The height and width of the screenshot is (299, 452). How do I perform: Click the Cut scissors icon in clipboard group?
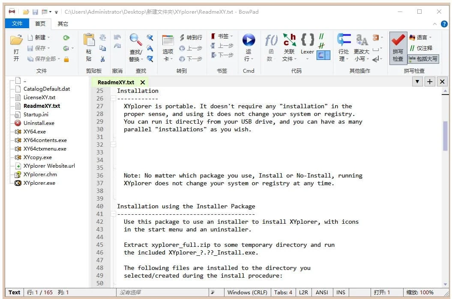tap(103, 59)
